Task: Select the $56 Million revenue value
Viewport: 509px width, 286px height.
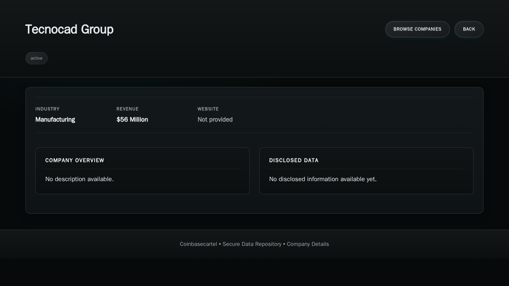Action: point(132,120)
